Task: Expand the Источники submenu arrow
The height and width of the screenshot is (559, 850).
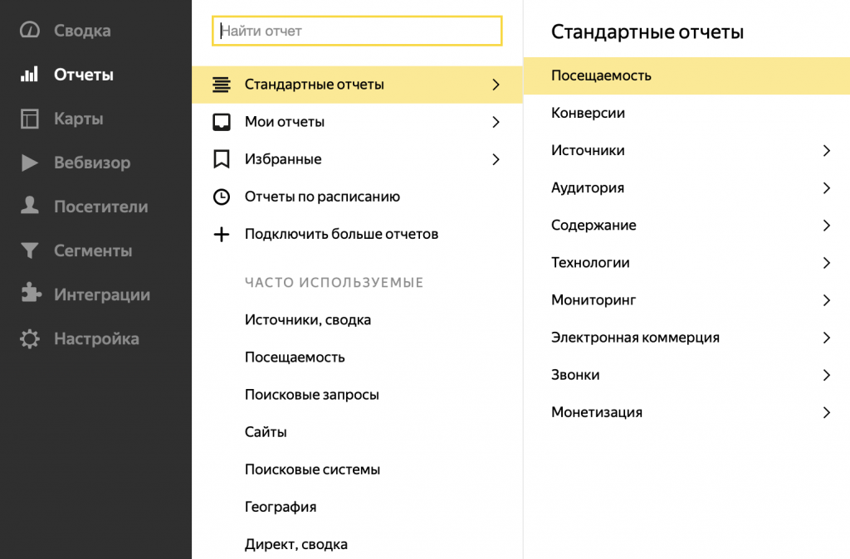Action: pos(826,151)
